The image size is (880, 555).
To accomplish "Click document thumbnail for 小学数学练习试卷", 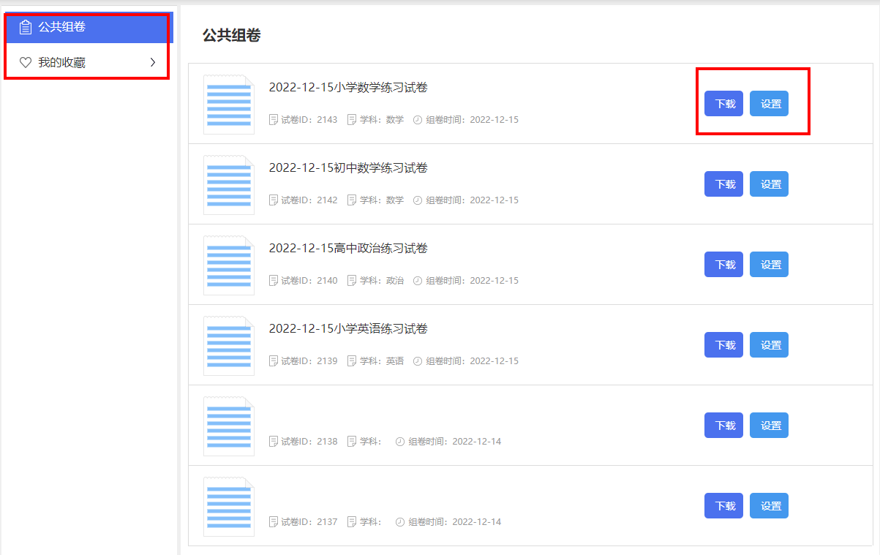I will [x=229, y=105].
